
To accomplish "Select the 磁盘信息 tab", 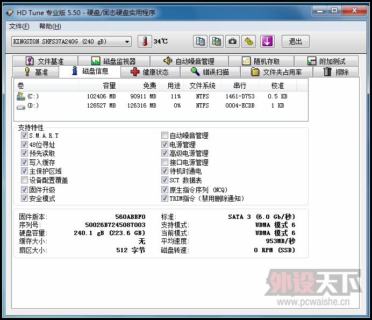I will pyautogui.click(x=90, y=71).
